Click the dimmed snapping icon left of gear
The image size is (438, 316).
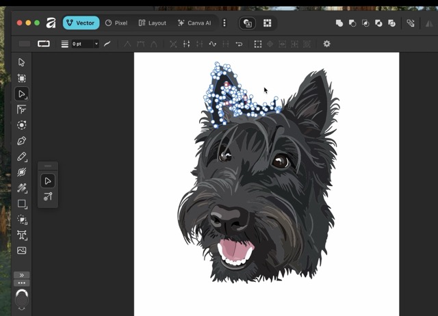point(307,44)
